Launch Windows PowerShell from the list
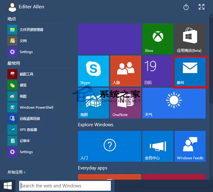213x192 pixels. point(39,107)
